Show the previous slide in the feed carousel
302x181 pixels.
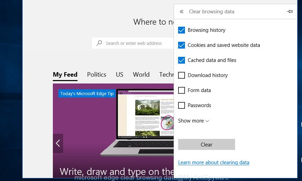[58, 143]
